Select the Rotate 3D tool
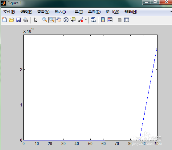This screenshot has width=172, height=150. [x=66, y=20]
